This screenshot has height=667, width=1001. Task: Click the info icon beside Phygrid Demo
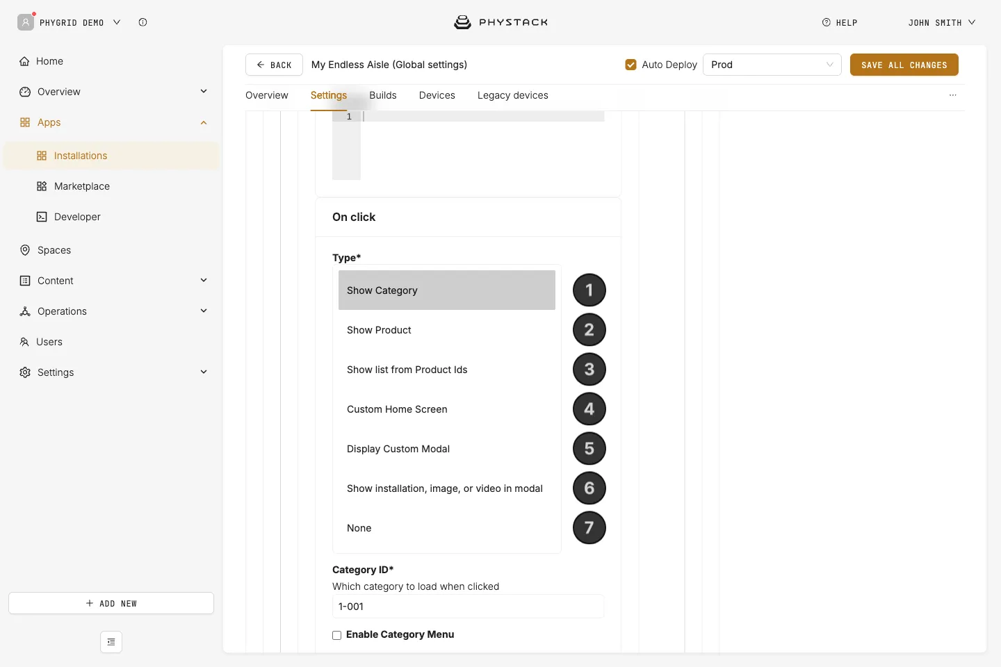(143, 22)
